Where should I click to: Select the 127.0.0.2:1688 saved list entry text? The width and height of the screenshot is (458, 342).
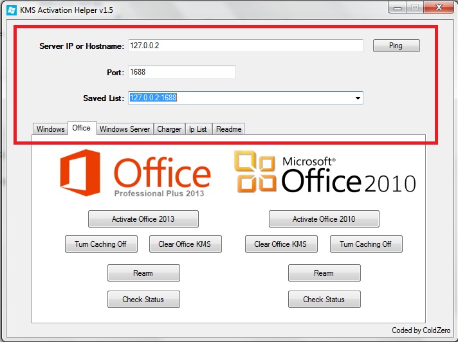tap(153, 98)
